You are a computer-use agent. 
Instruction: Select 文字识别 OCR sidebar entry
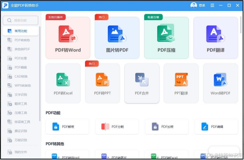click(x=21, y=95)
